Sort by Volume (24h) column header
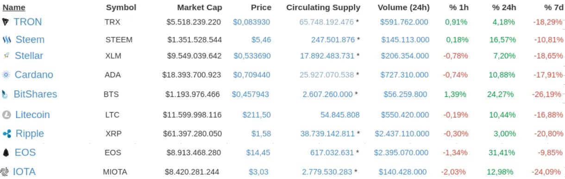The image size is (565, 179). tap(403, 7)
